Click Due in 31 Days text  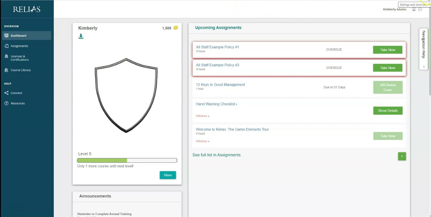tap(334, 87)
